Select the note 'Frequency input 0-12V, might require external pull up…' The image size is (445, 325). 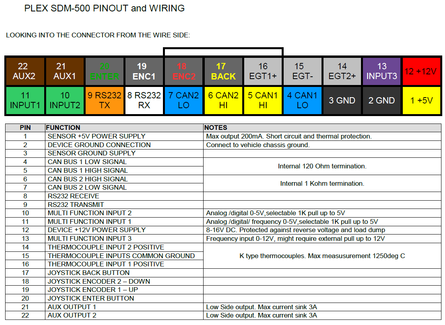295,239
